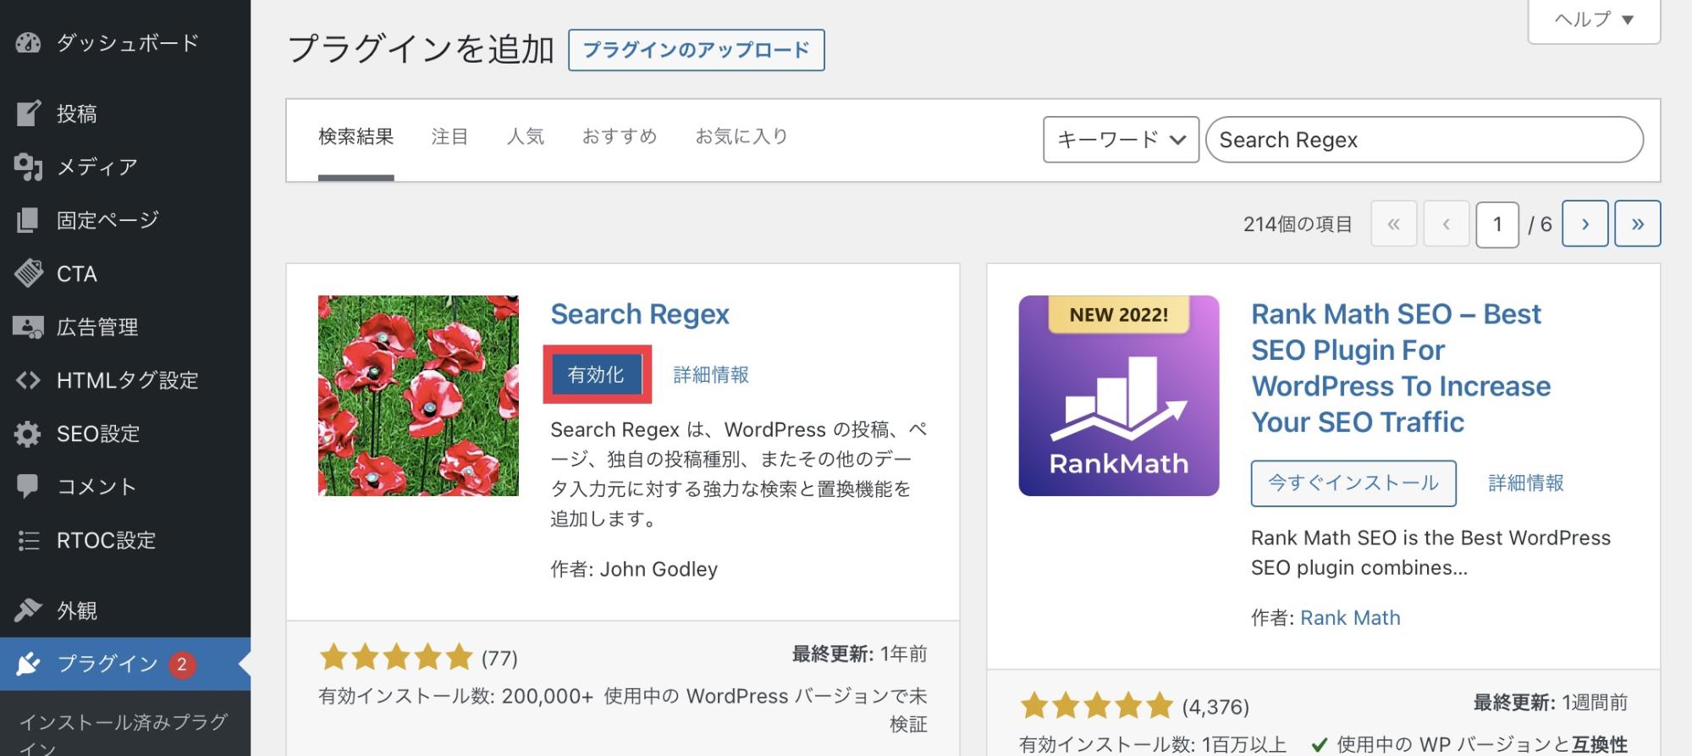Open メディア in the sidebar
The height and width of the screenshot is (756, 1692).
[x=97, y=167]
